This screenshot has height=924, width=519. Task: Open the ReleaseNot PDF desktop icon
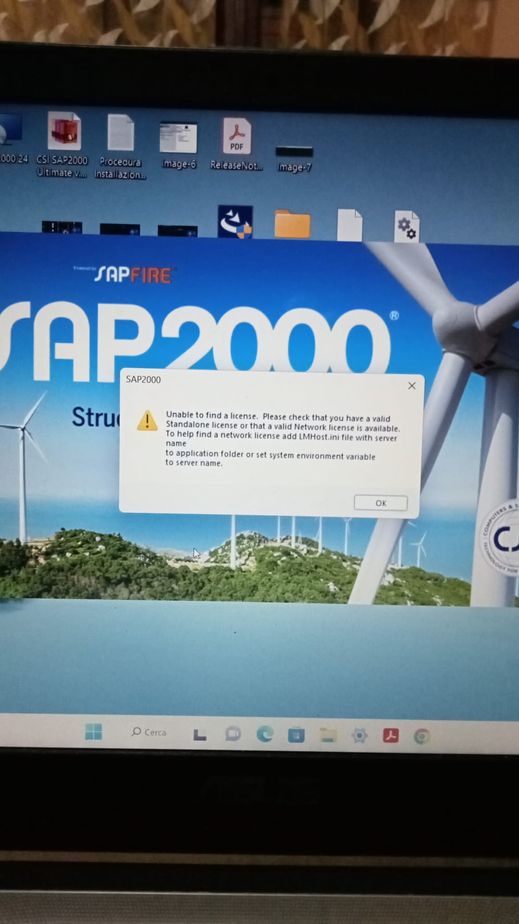(x=236, y=144)
